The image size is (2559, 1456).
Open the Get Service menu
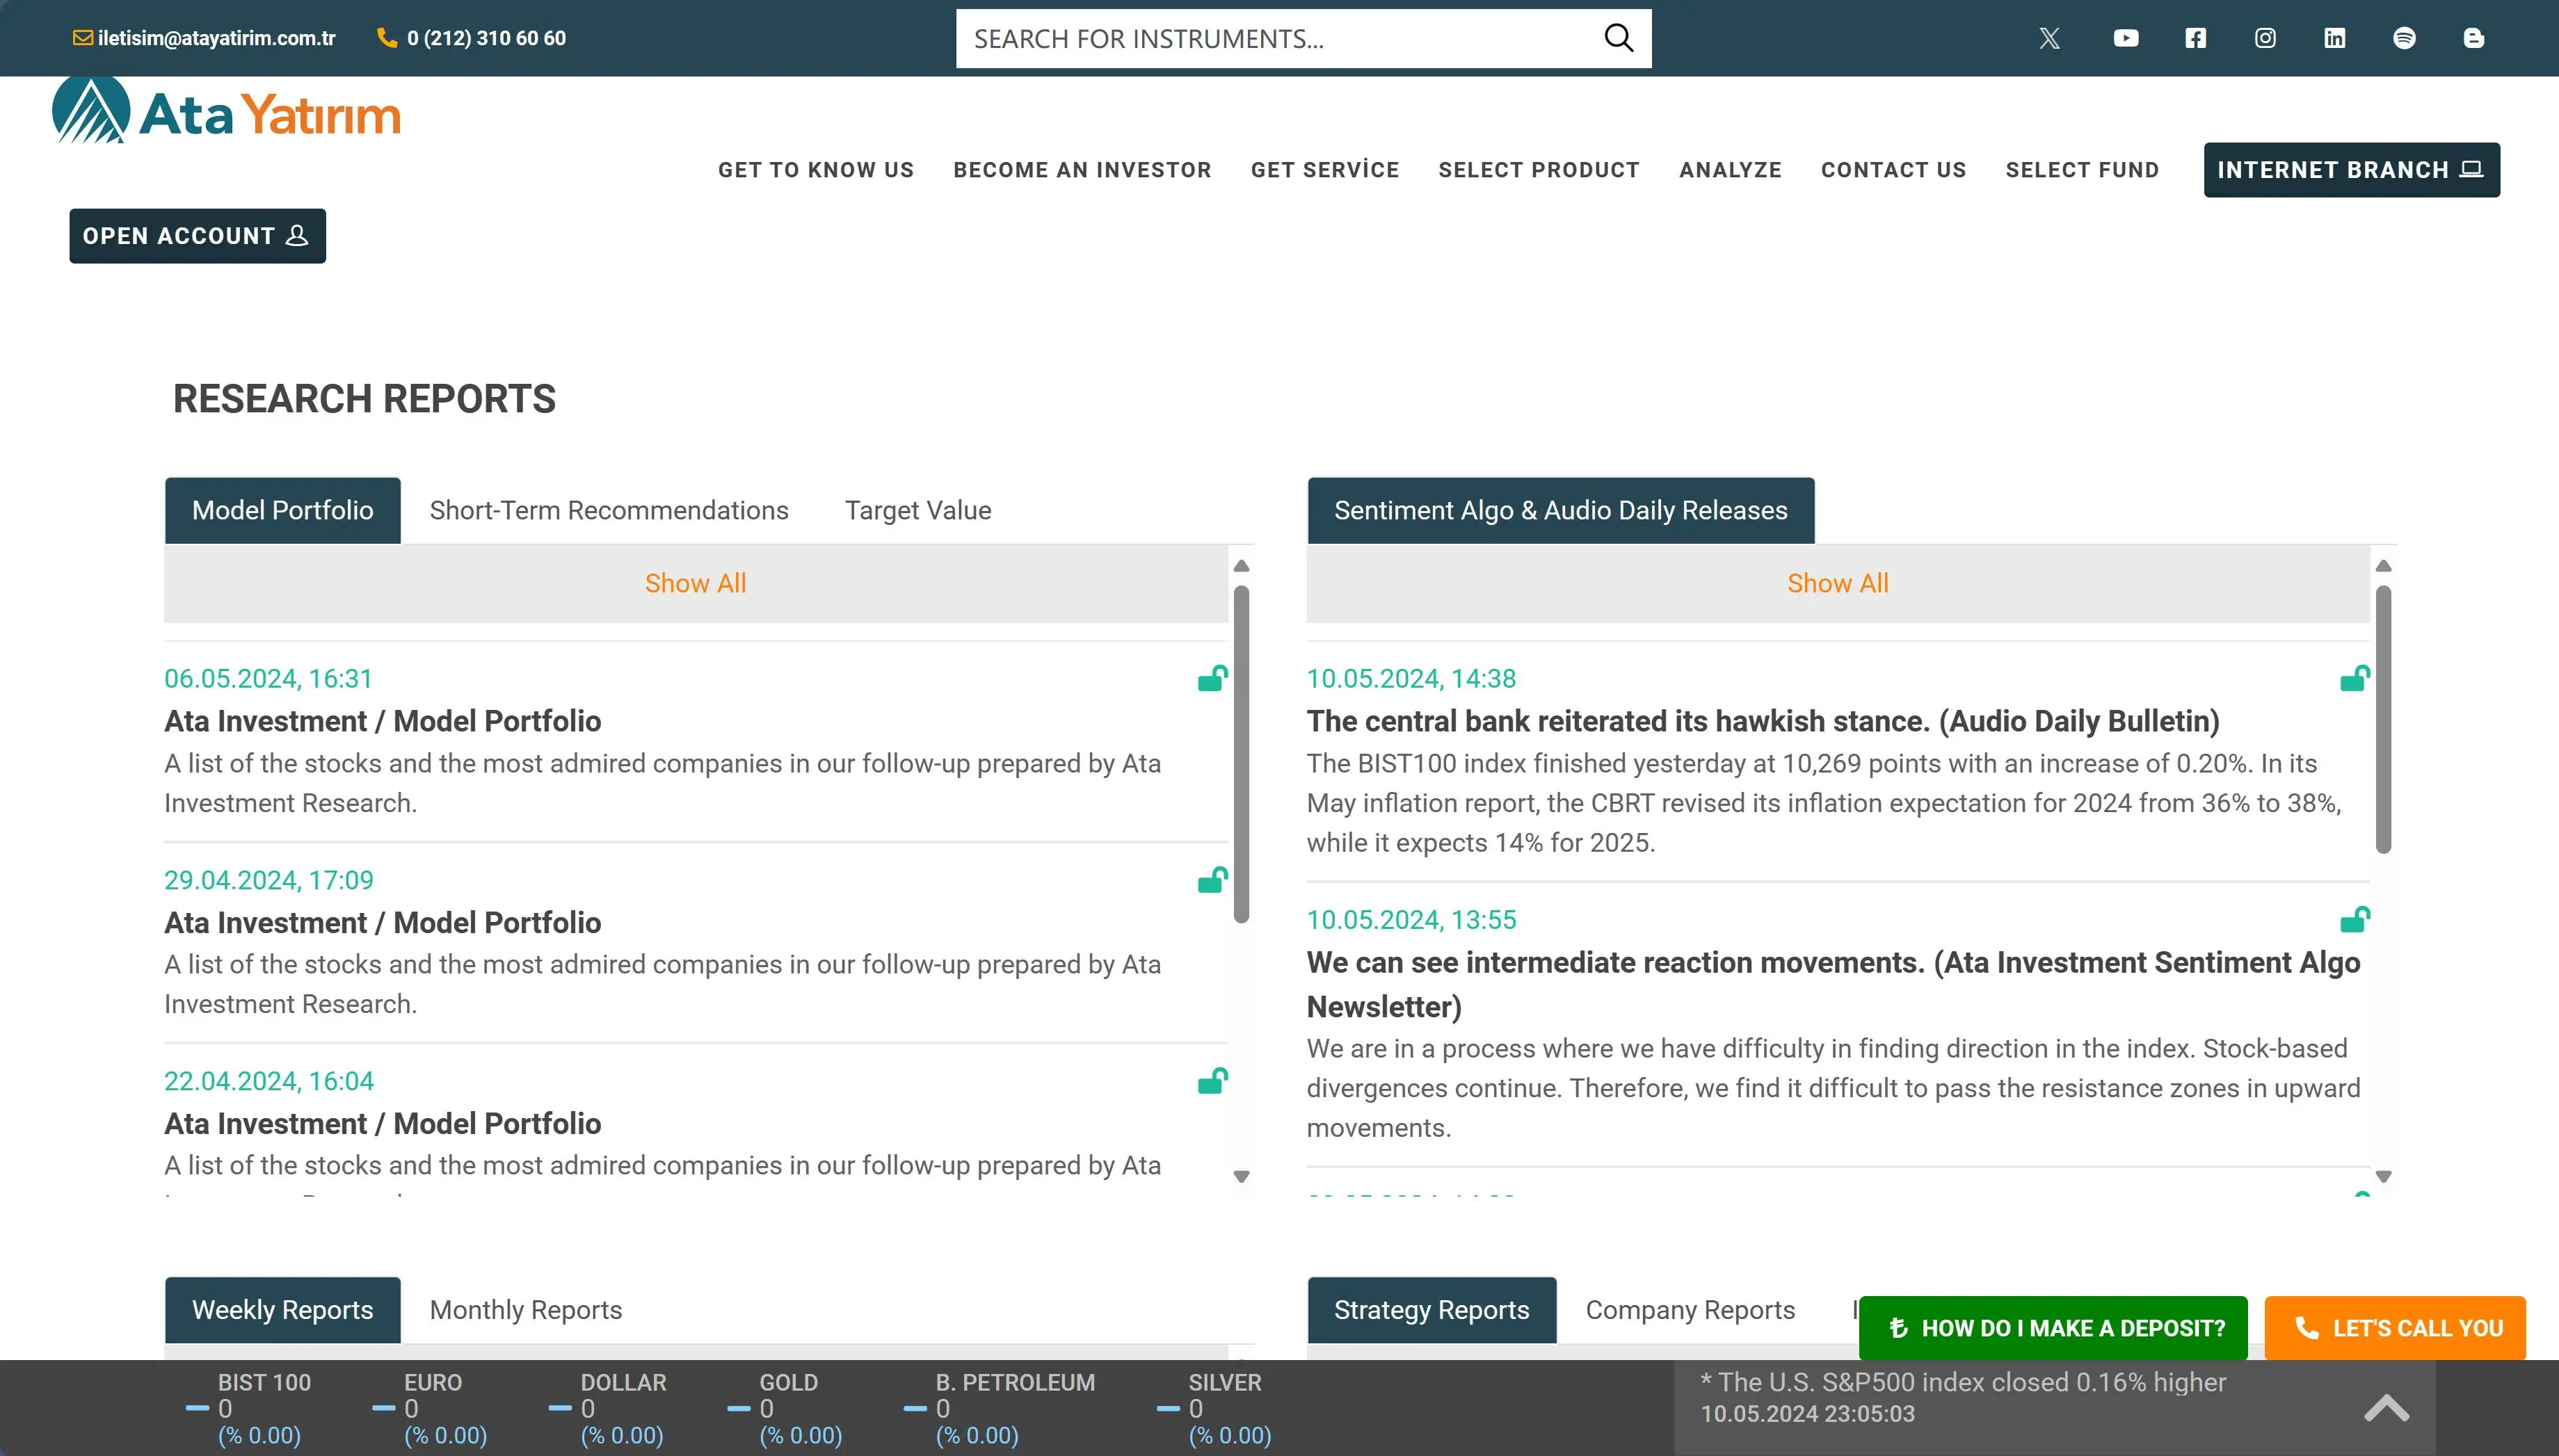point(1324,170)
